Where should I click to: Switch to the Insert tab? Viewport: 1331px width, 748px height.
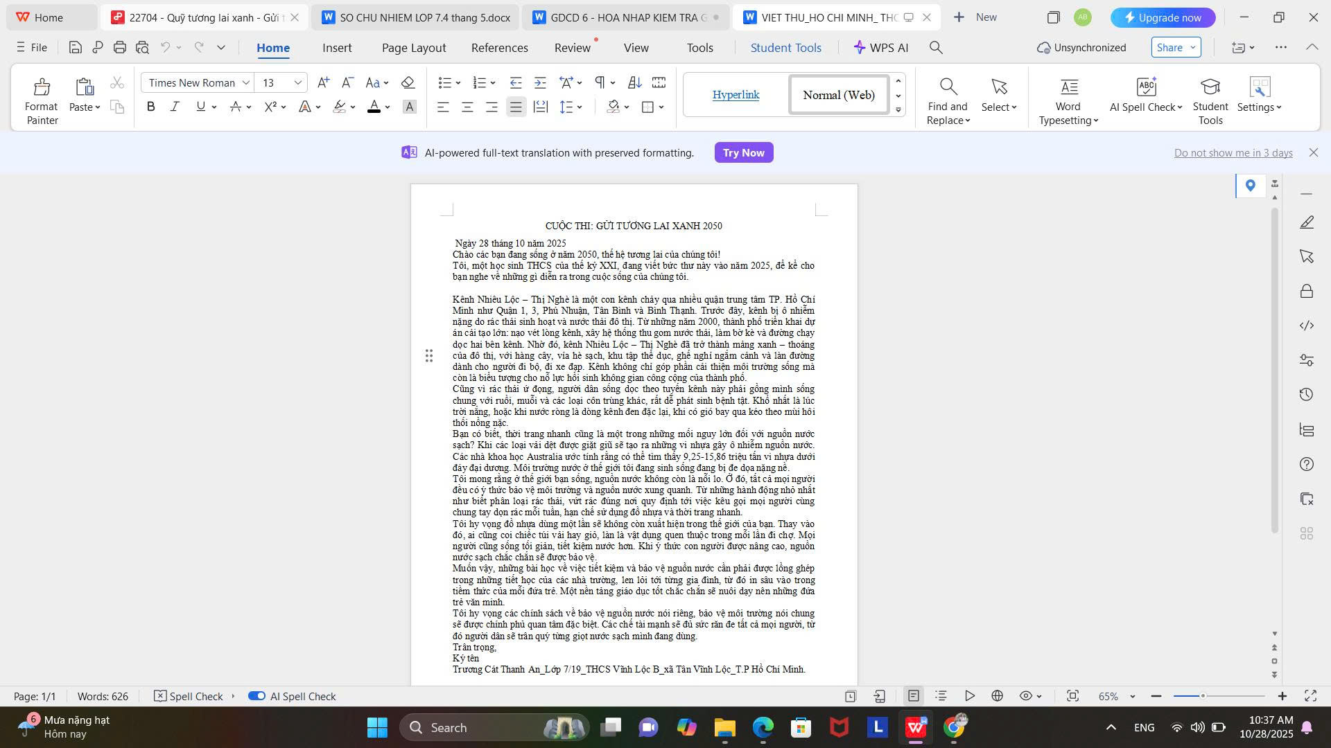337,48
